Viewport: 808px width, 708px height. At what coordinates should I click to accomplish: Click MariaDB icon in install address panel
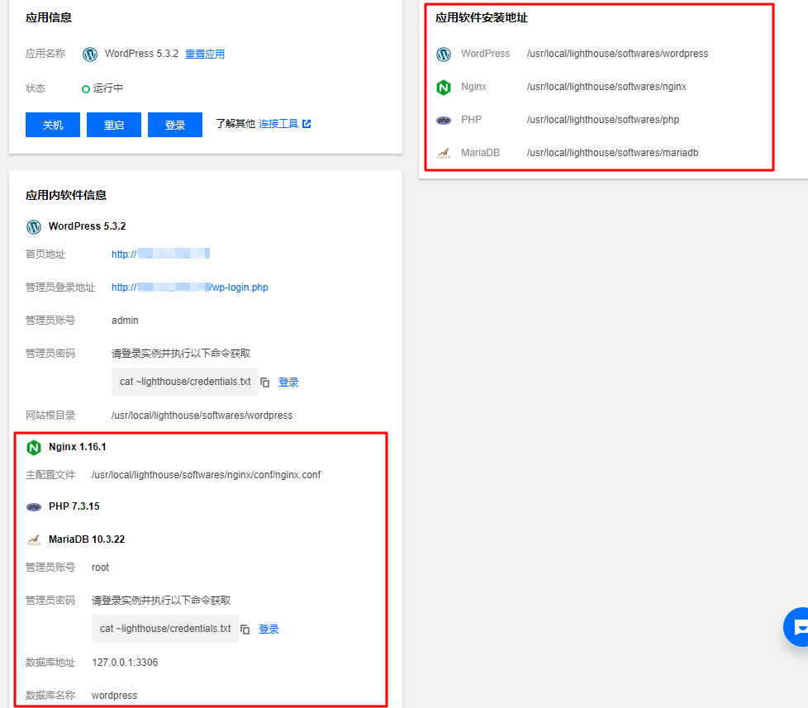coord(444,153)
